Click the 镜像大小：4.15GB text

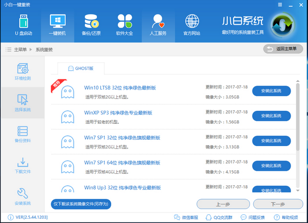(x=222, y=172)
